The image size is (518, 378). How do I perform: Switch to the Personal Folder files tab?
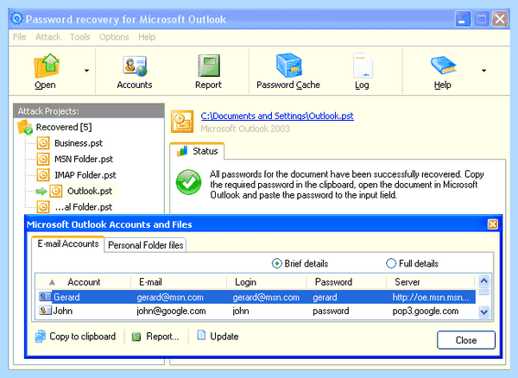point(145,245)
